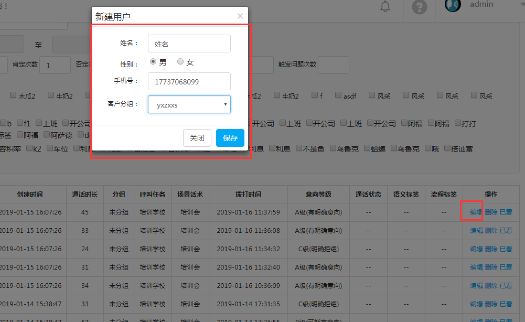This screenshot has height=322, width=525.
Task: Focus the 姓名 input field
Action: tap(189, 44)
